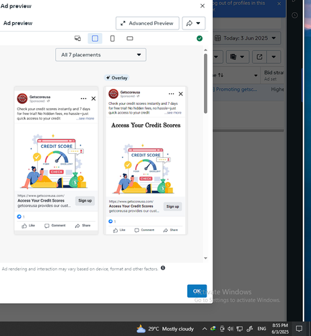Open the share arrow dropdown
Viewport: 311px width, 336px height.
pos(193,23)
